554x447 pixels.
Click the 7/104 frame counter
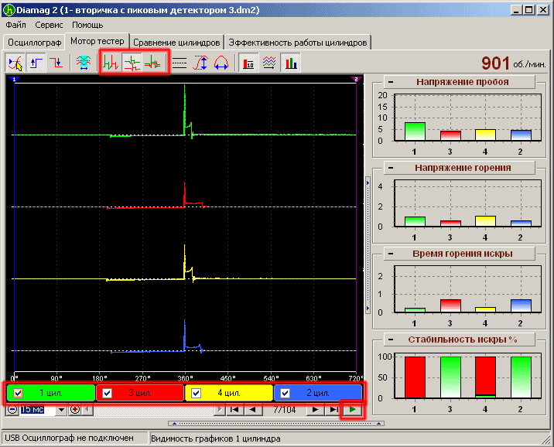[285, 410]
